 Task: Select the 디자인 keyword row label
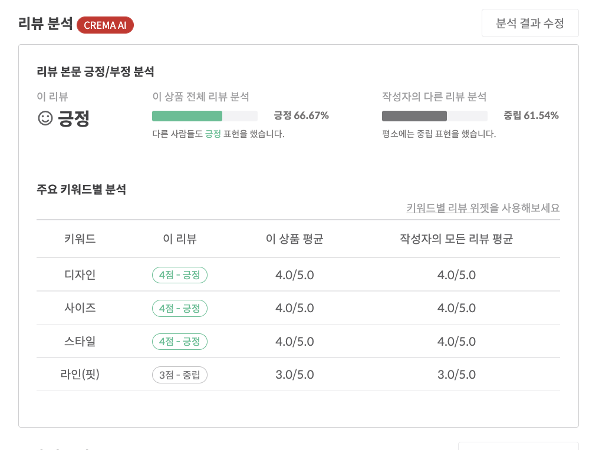tap(80, 275)
